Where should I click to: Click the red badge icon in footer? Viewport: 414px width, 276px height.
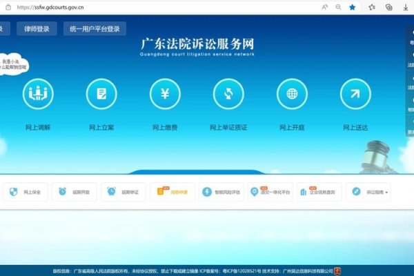(x=337, y=271)
